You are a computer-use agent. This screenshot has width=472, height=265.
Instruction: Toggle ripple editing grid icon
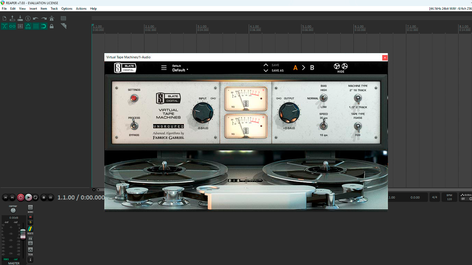20,26
